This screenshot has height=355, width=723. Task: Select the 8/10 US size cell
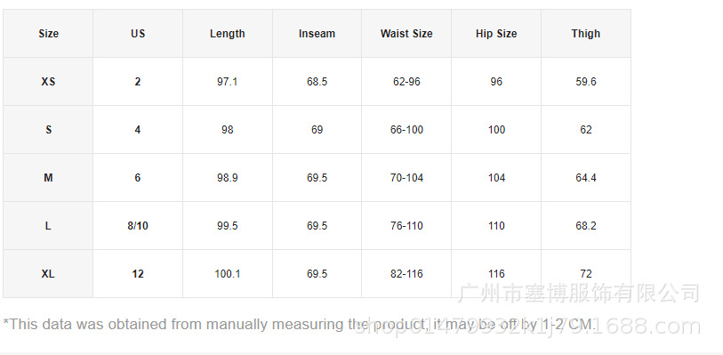pyautogui.click(x=138, y=226)
